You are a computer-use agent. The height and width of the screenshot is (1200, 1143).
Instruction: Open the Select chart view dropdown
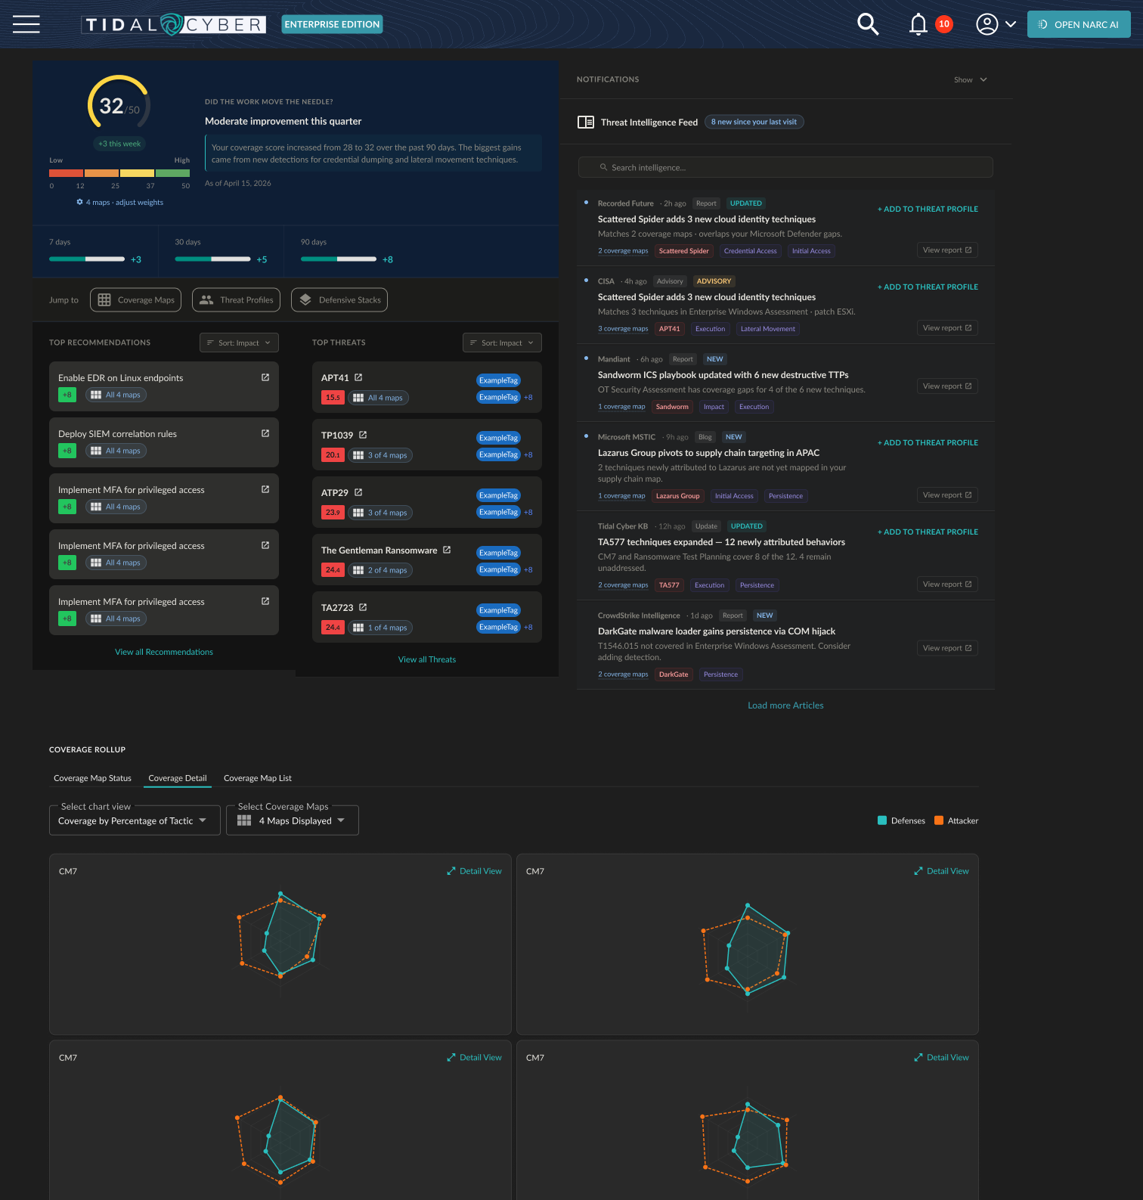point(135,820)
